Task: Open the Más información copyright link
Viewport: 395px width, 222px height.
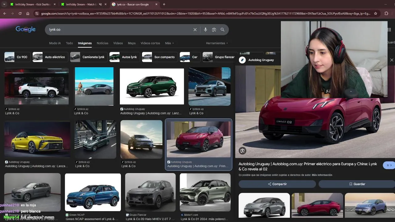Action: click(x=322, y=175)
